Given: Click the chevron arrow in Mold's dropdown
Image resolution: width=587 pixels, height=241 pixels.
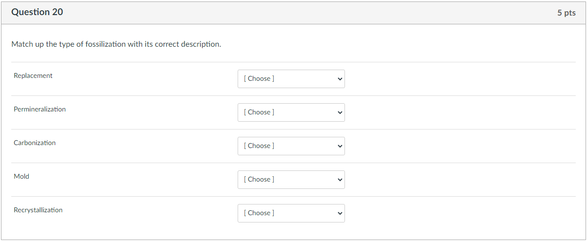Looking at the screenshot, I should [x=340, y=180].
